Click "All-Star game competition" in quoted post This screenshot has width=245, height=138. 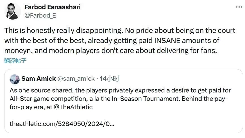coord(49,99)
